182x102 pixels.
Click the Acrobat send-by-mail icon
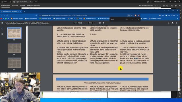click(179, 6)
